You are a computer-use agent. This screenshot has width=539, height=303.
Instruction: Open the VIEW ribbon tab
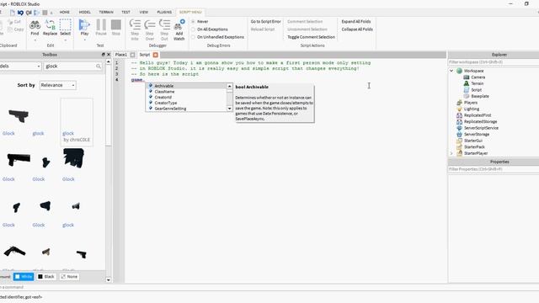pos(144,12)
